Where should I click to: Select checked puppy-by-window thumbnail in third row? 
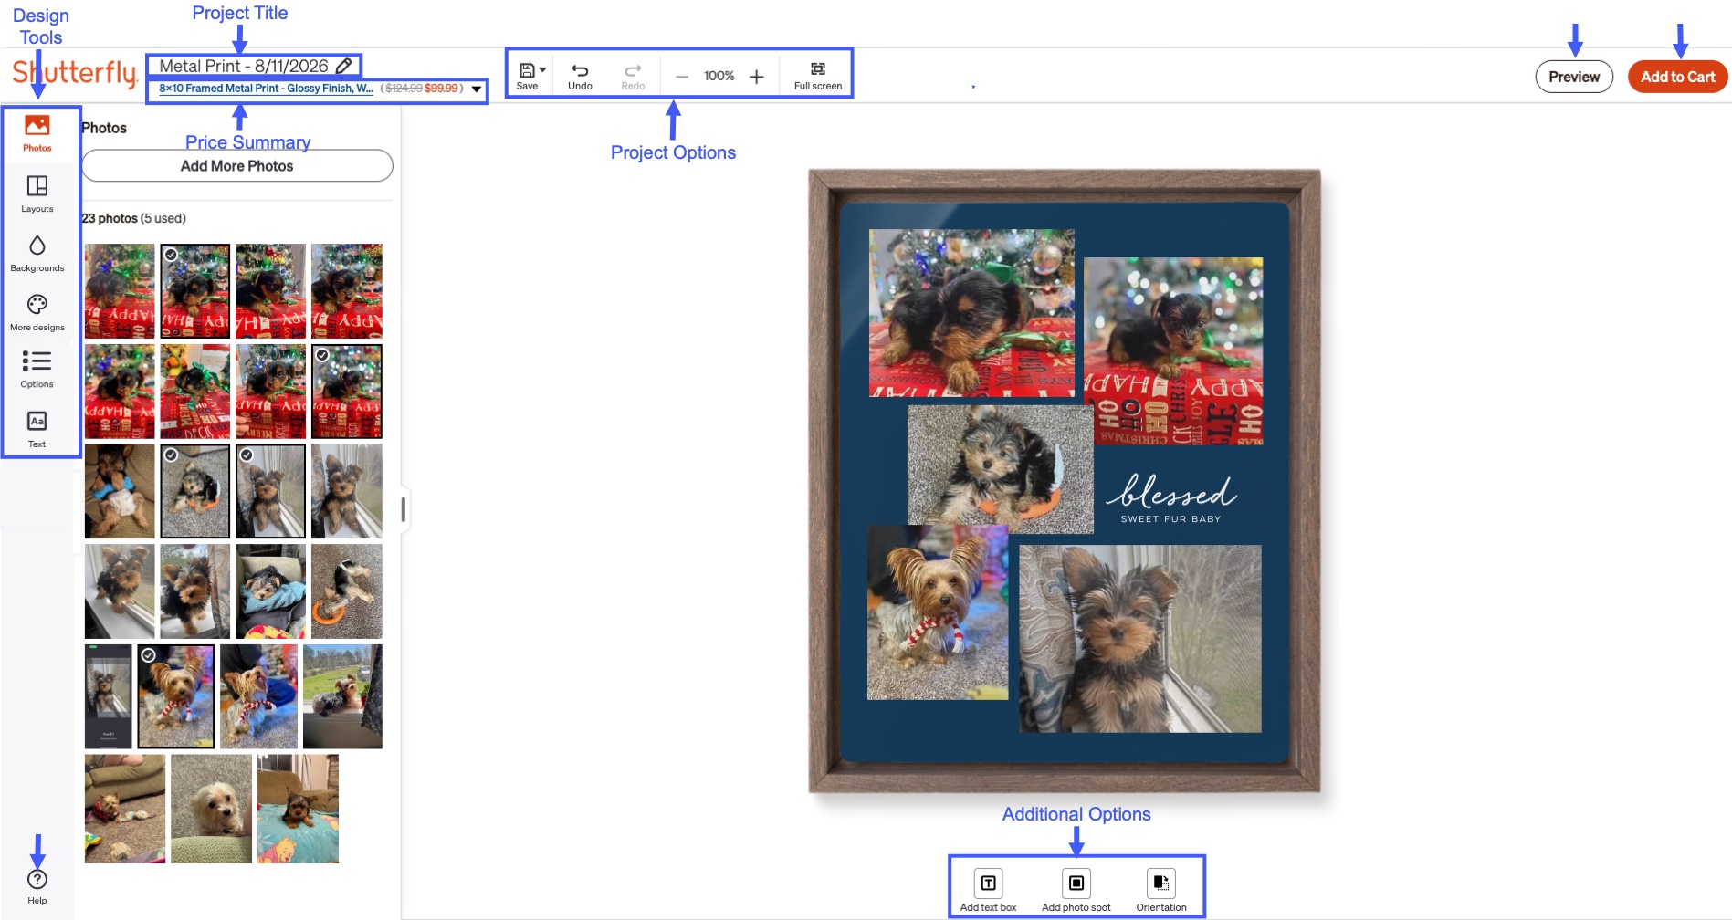[270, 491]
